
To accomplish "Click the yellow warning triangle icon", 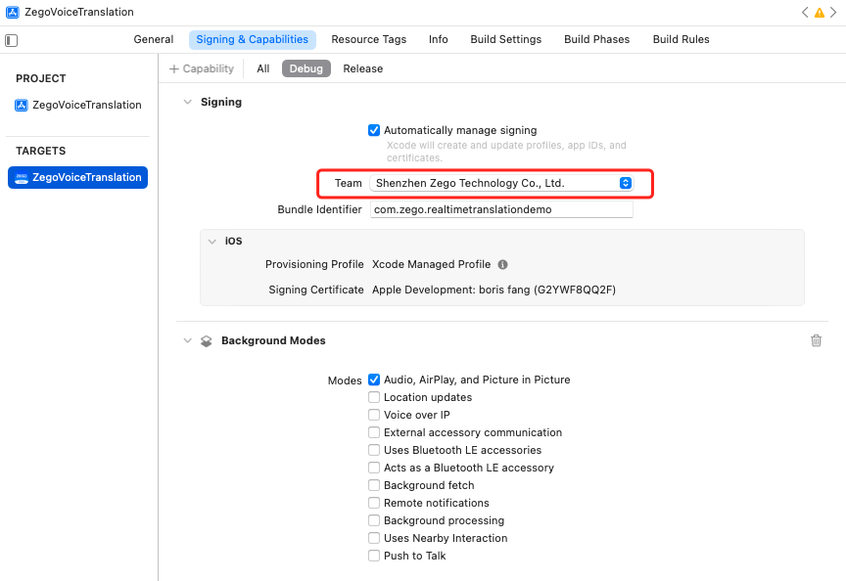I will (819, 13).
